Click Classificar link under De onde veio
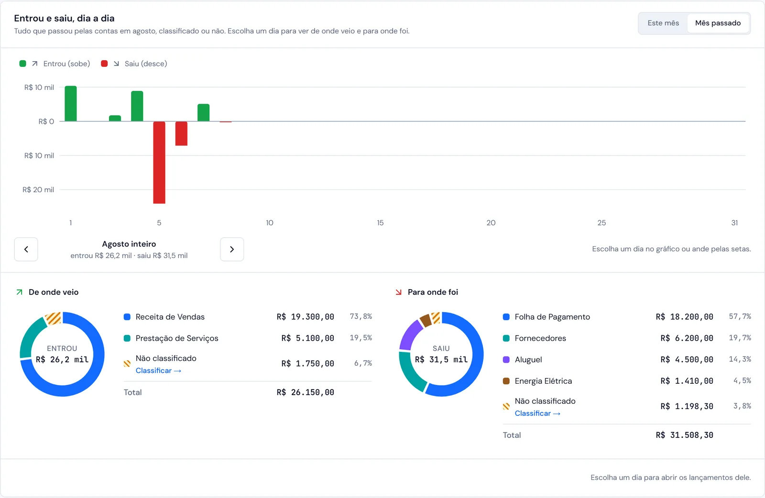The height and width of the screenshot is (498, 765). (158, 370)
